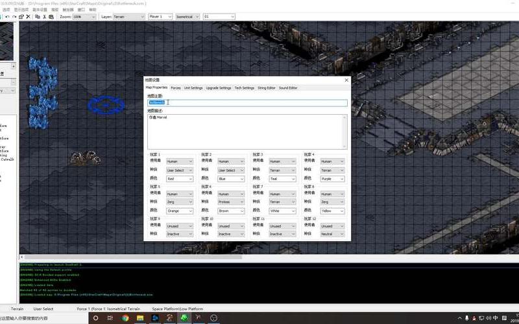Switch to the Forces tab

coord(176,87)
